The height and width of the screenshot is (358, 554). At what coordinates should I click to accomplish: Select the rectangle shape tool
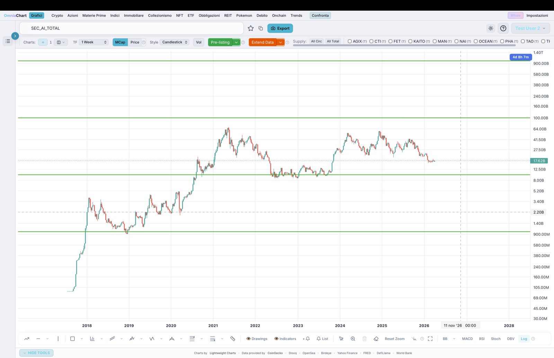point(72,339)
